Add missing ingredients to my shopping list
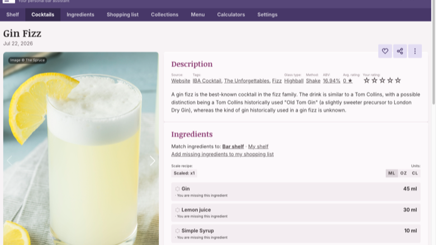 (222, 154)
